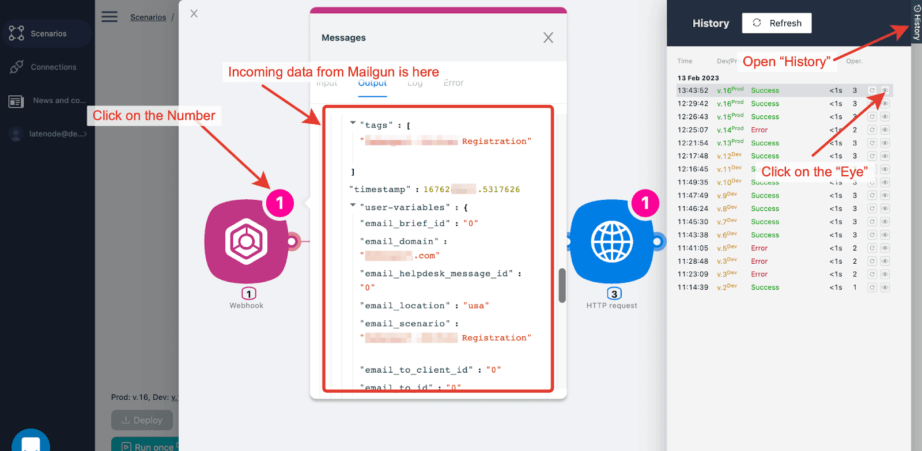Rerun the 12:25:07 history execution
The image size is (922, 451).
(x=872, y=130)
